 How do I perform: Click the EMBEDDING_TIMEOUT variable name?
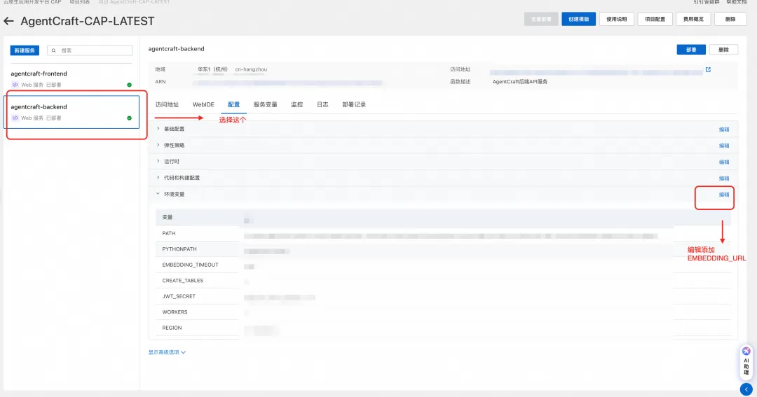(x=190, y=265)
